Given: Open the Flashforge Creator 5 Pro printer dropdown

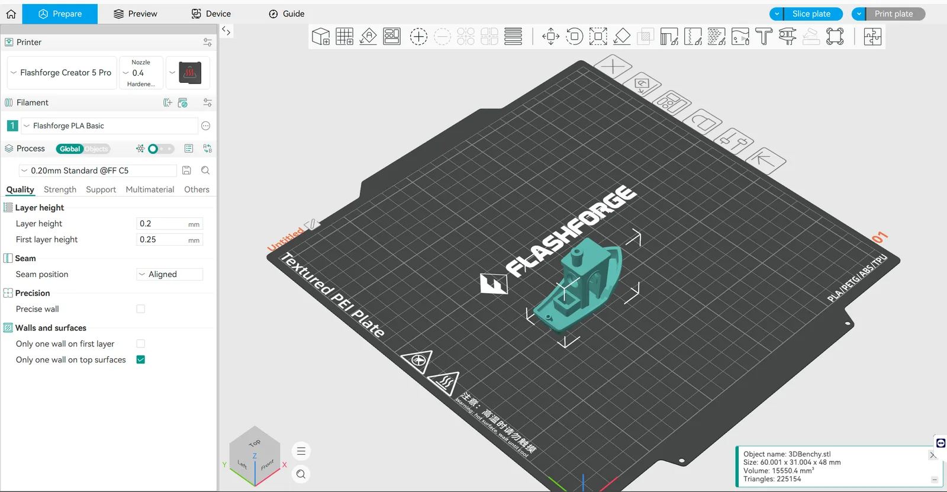Looking at the screenshot, I should pyautogui.click(x=62, y=73).
